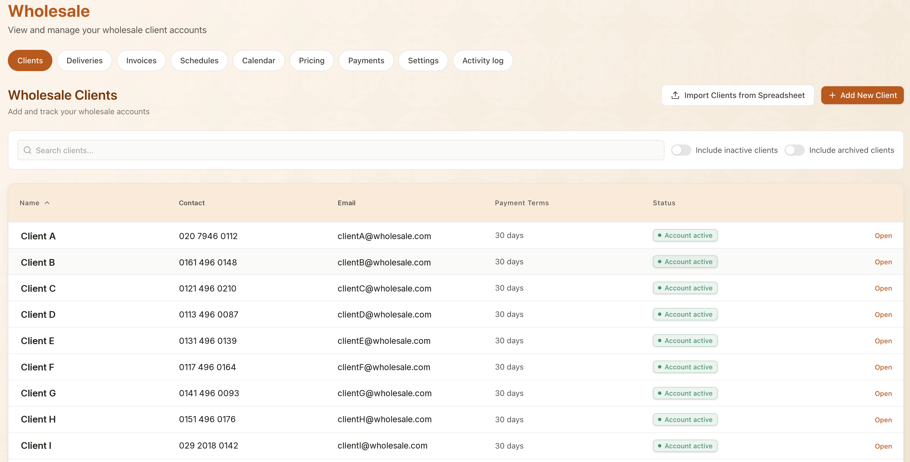Click phone number 0121 496 0210
The image size is (910, 462).
(207, 289)
